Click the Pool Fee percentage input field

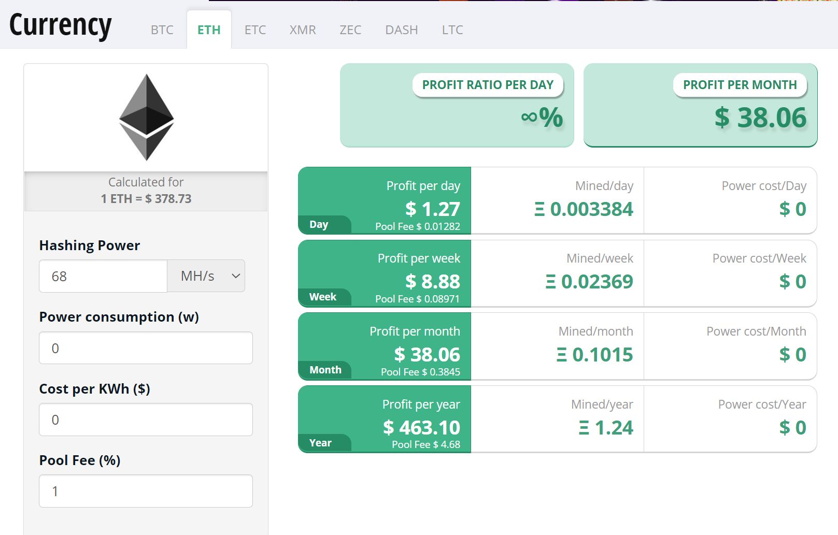(x=146, y=490)
